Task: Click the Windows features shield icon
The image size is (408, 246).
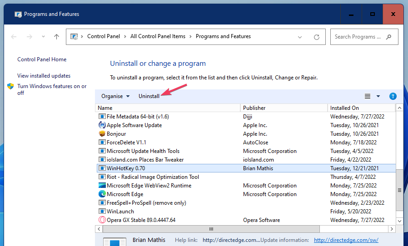Action: point(10,86)
